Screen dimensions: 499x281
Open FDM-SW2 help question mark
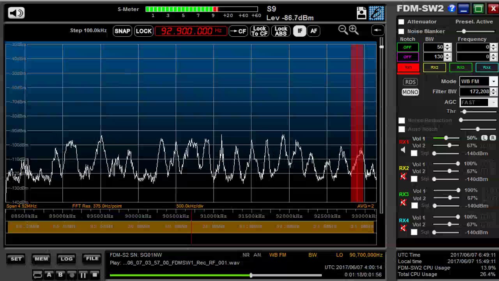[451, 8]
